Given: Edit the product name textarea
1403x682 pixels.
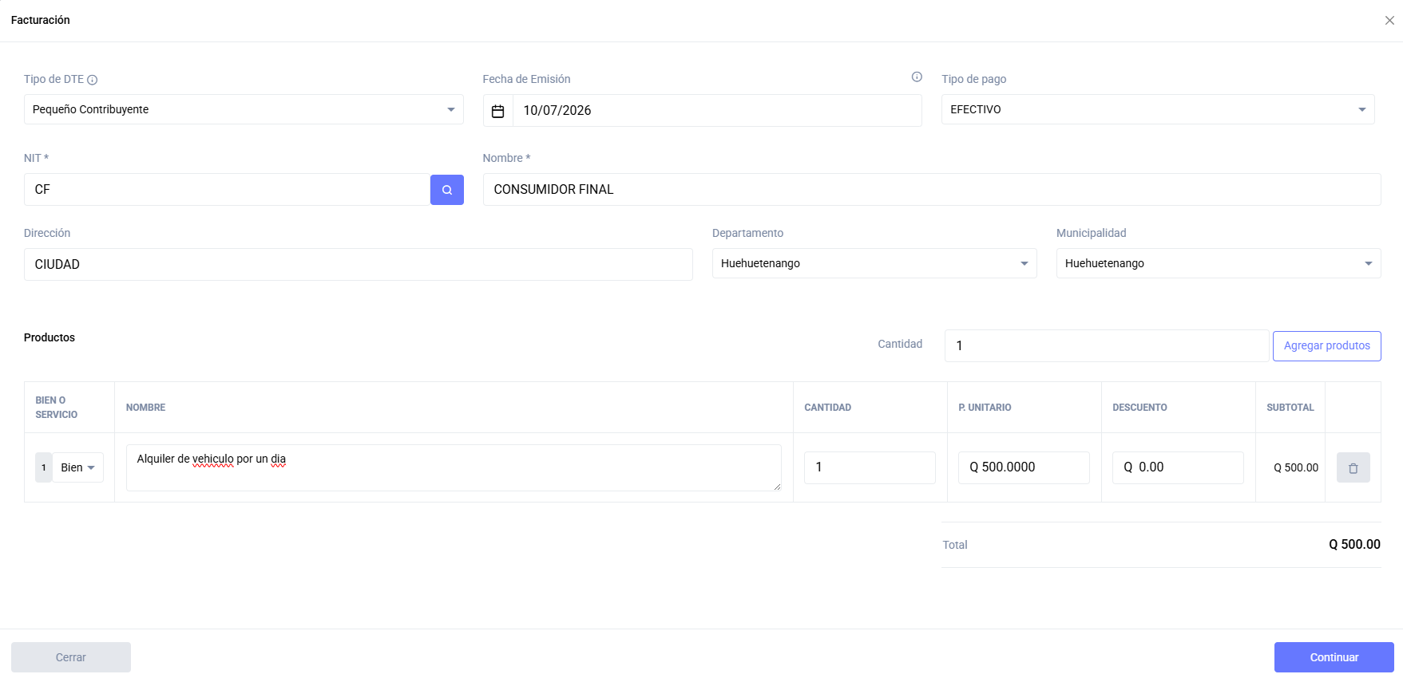Looking at the screenshot, I should pos(454,467).
